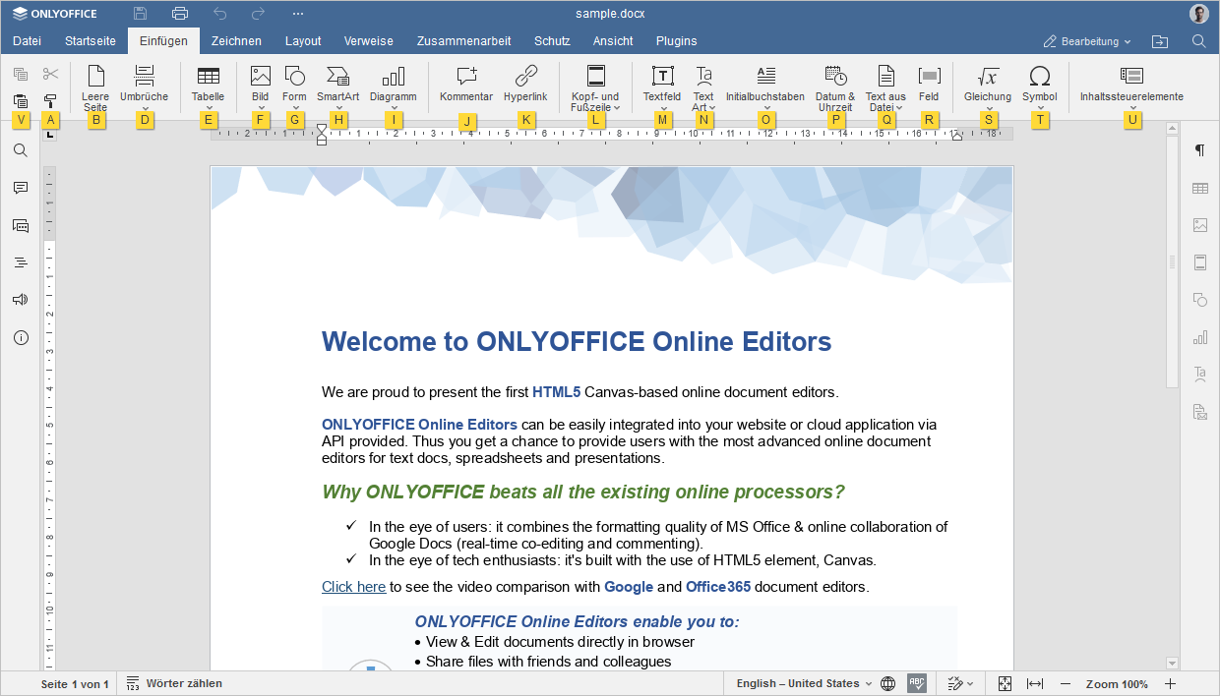
Task: Toggle spell checking in status bar
Action: pyautogui.click(x=917, y=683)
